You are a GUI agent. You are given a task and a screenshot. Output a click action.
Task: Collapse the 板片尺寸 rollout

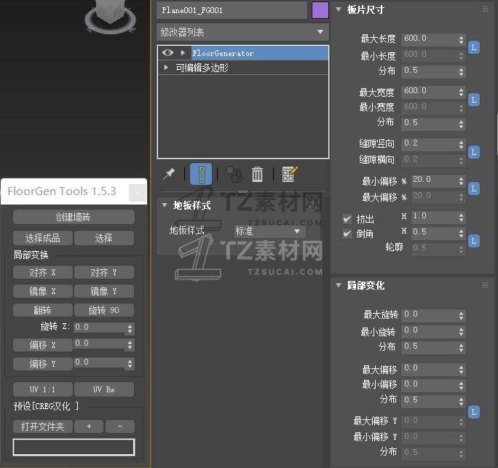pos(339,9)
